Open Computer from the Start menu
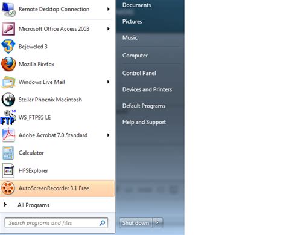Viewport: 286px width, 235px height. [x=135, y=56]
